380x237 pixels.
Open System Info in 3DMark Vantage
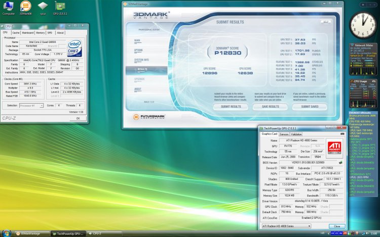click(x=141, y=60)
